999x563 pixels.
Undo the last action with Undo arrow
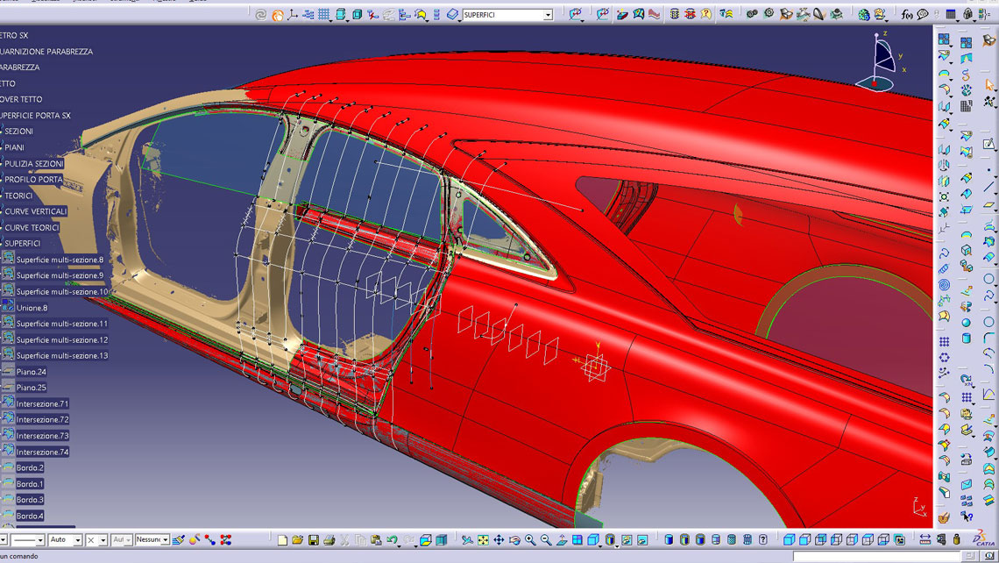(391, 540)
